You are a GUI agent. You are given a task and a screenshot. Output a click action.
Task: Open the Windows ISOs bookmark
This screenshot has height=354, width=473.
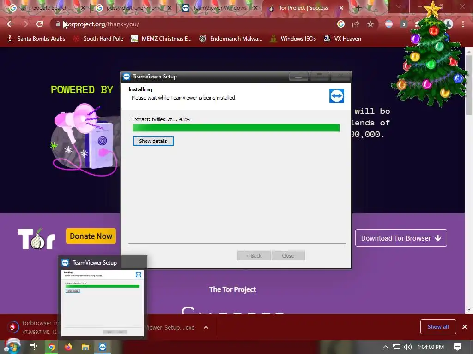pos(293,39)
